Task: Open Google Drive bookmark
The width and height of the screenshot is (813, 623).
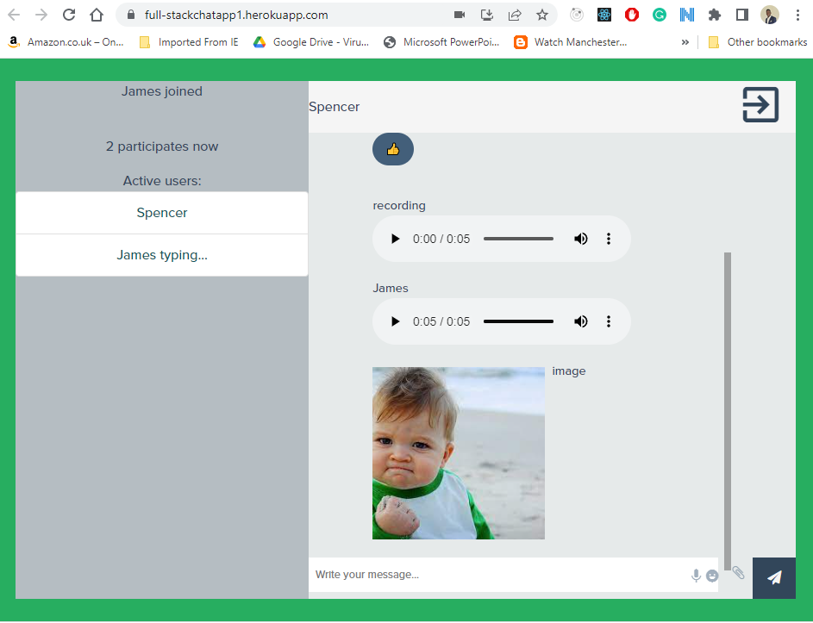Action: (x=311, y=42)
